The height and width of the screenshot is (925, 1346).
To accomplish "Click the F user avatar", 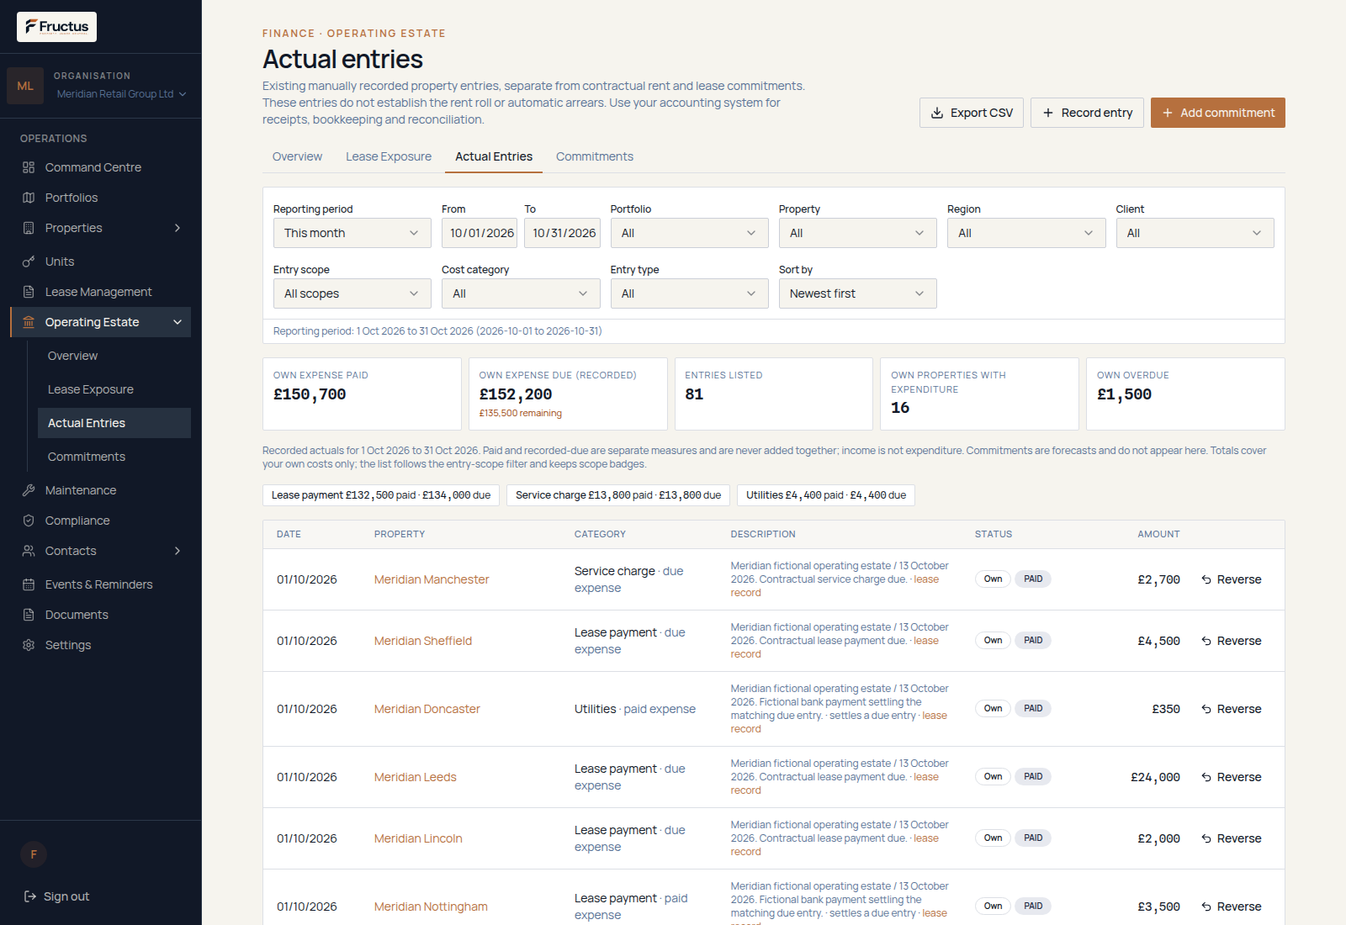I will [x=34, y=854].
